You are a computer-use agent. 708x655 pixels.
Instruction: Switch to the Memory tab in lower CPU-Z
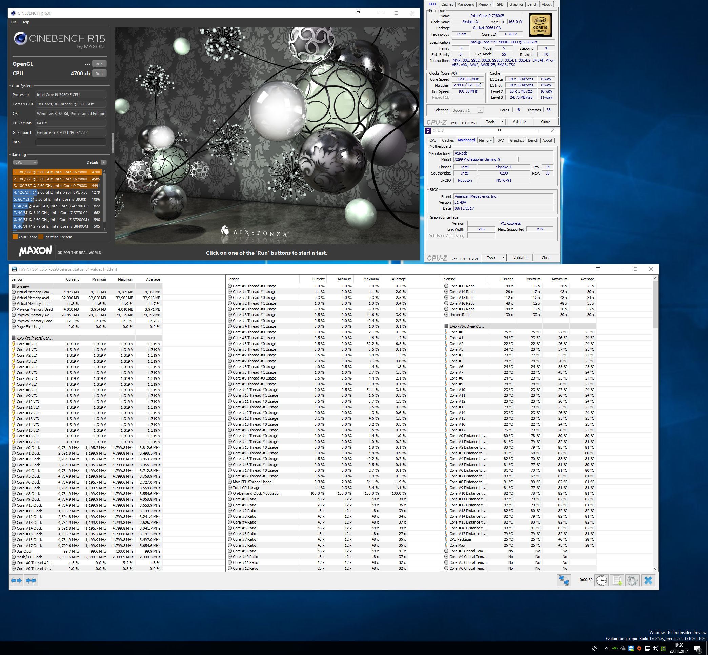tap(485, 140)
